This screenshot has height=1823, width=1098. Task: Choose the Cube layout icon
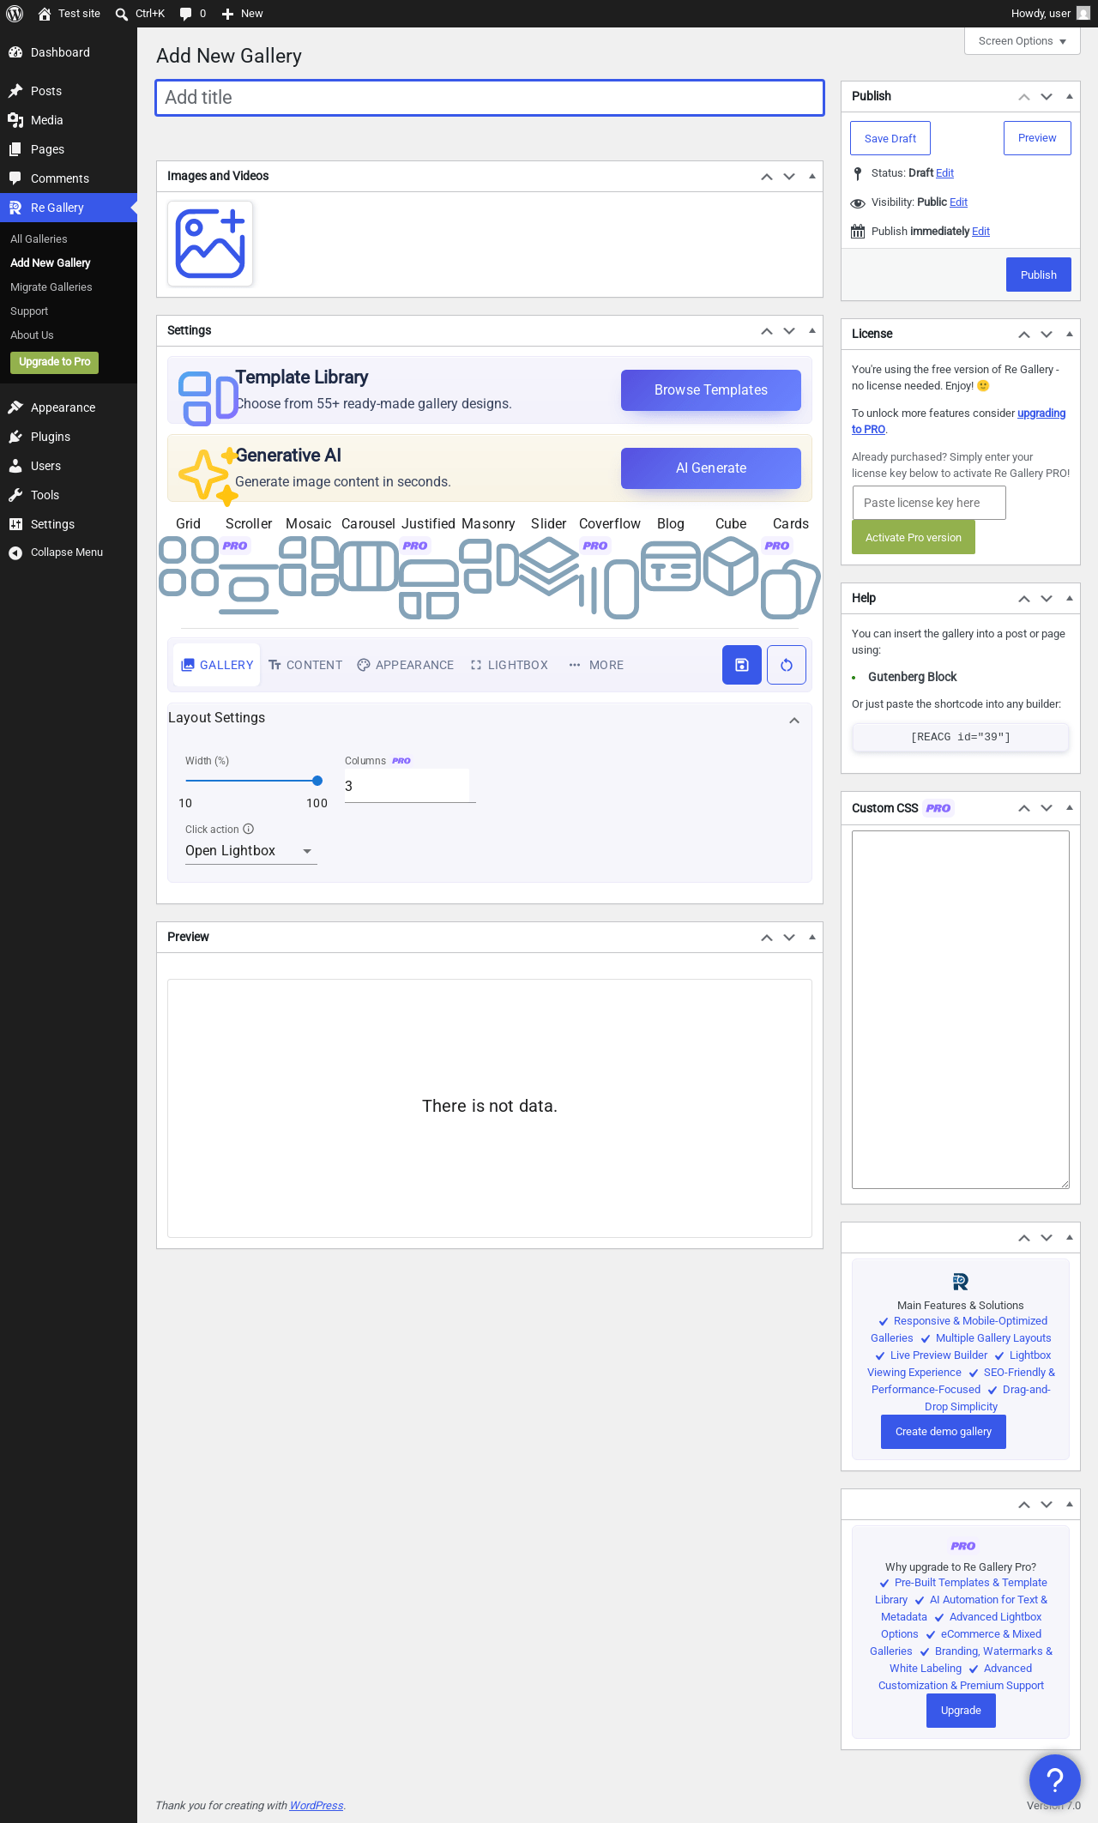coord(731,566)
